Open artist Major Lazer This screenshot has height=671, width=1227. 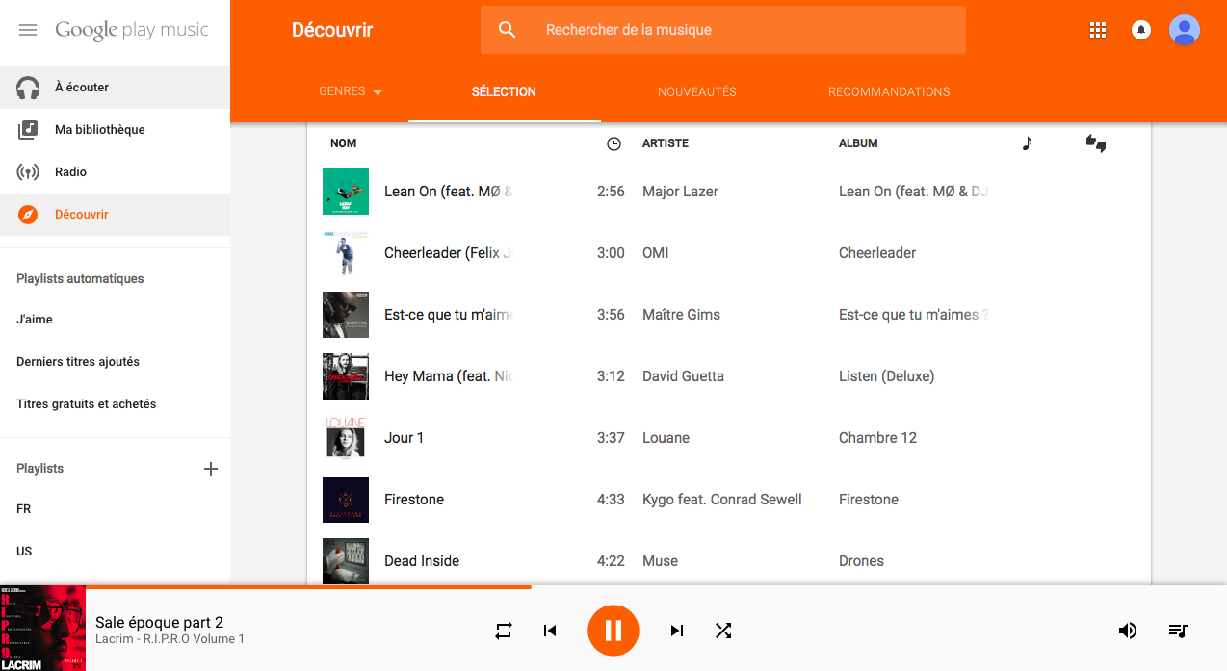681,192
